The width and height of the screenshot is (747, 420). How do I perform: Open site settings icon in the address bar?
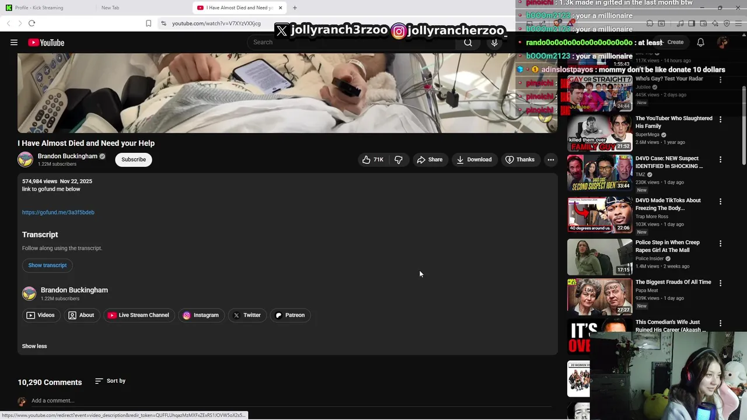[x=164, y=23]
